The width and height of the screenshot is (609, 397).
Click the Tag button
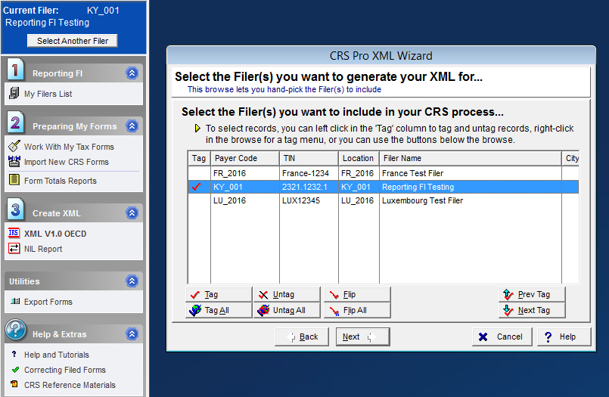[219, 295]
